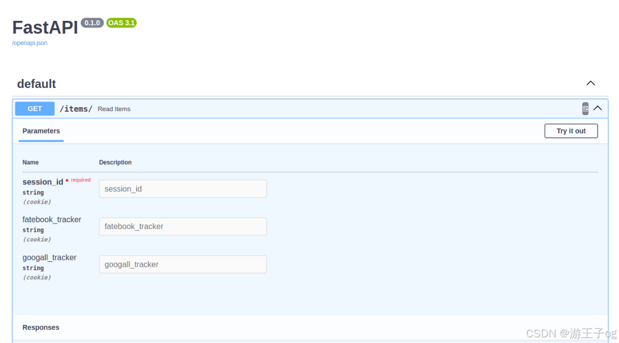Click the Read Items header bar chevron
The image size is (619, 343).
pos(598,108)
